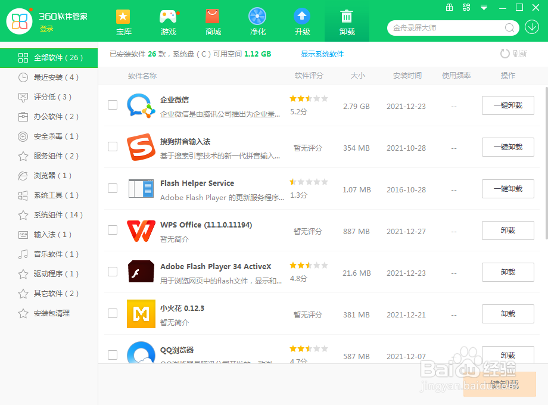Open the 宝库 star icon tab
548x405 pixels.
point(123,21)
